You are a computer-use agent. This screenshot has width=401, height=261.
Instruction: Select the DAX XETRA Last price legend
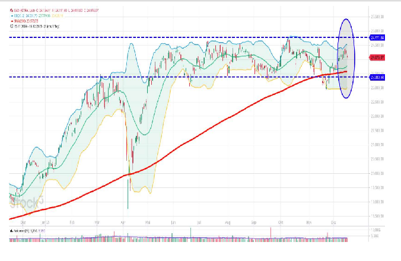click(56, 11)
